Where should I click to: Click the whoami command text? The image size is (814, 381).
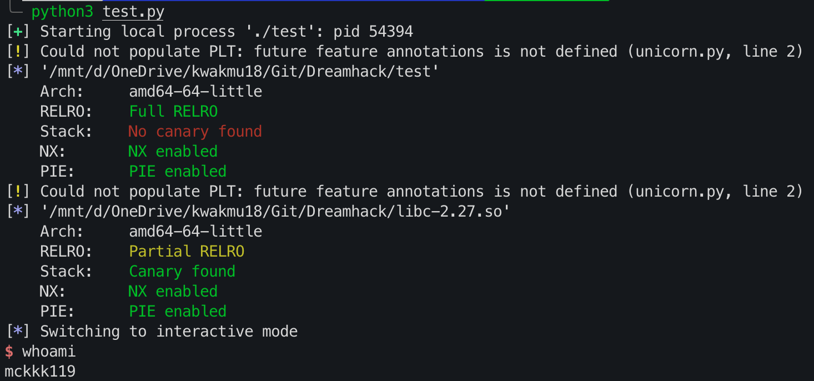pyautogui.click(x=49, y=351)
